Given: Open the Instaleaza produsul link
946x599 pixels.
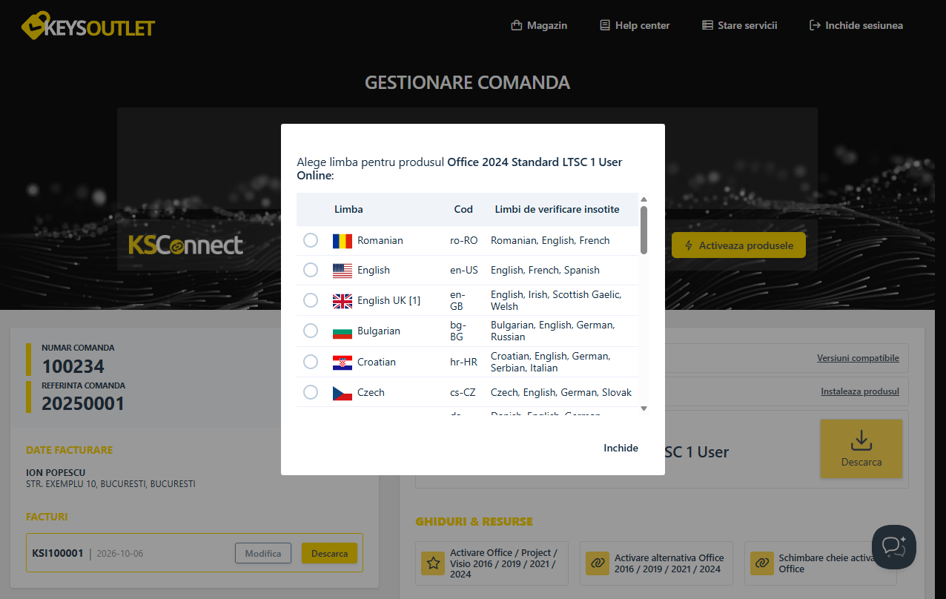Looking at the screenshot, I should coord(860,391).
